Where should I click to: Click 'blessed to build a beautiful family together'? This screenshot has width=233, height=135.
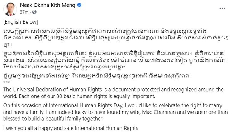[x=53, y=119]
